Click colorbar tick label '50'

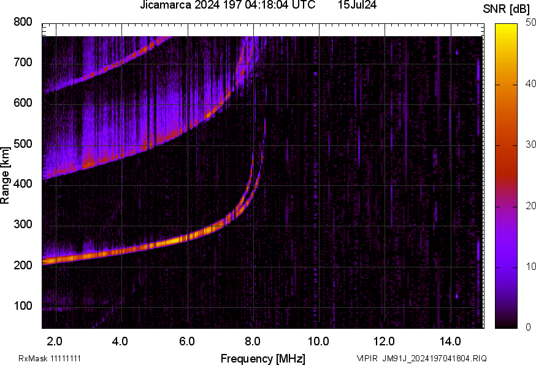[530, 23]
